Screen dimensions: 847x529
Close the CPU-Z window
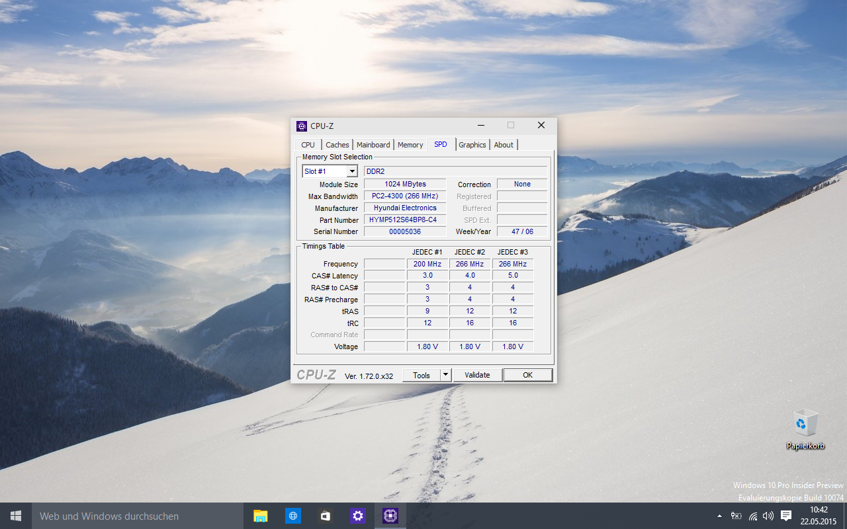point(541,126)
